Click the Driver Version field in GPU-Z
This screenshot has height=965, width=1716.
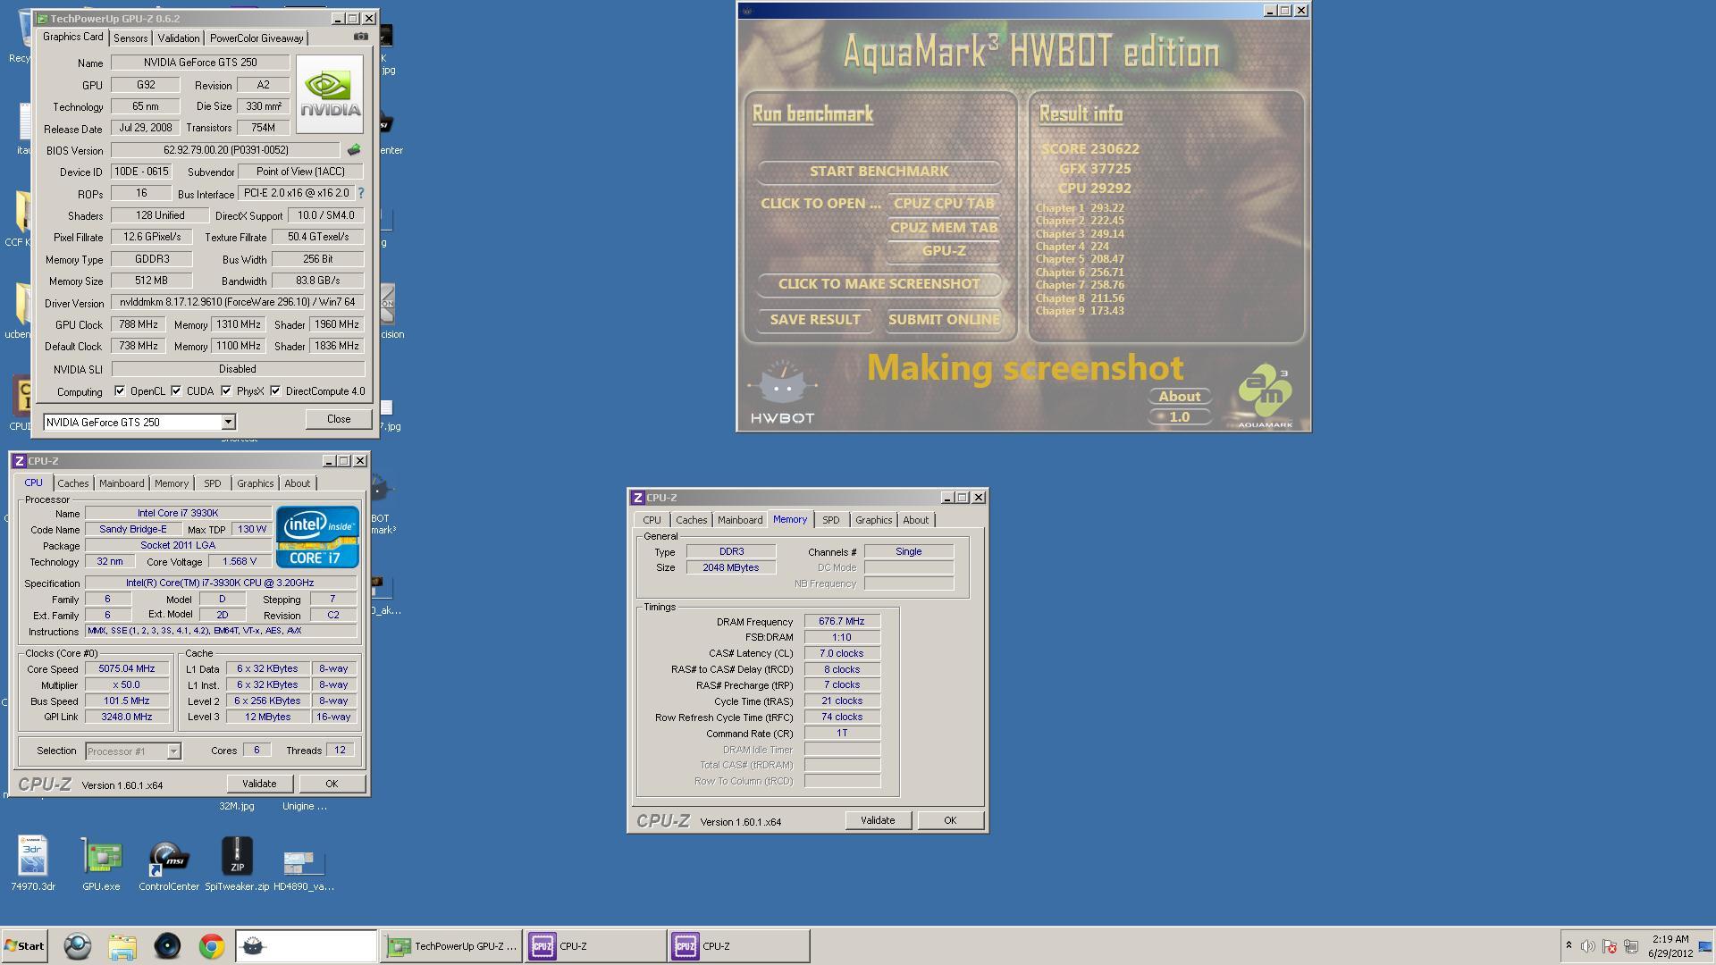point(238,302)
